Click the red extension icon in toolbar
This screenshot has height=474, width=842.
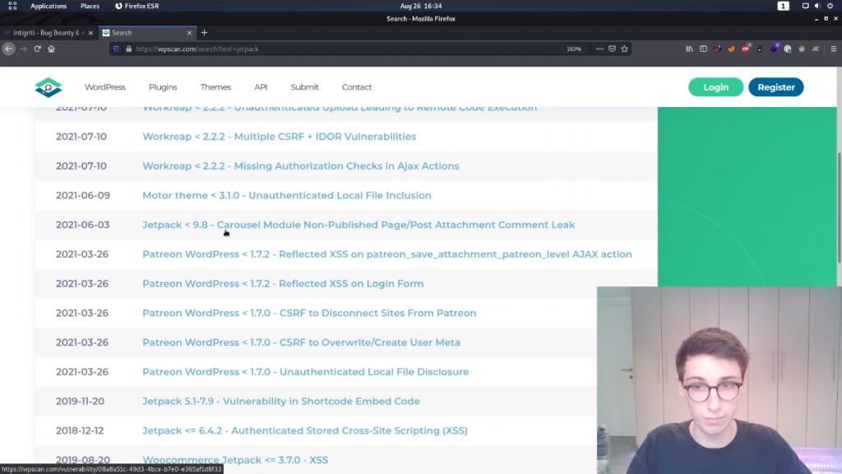(x=746, y=49)
